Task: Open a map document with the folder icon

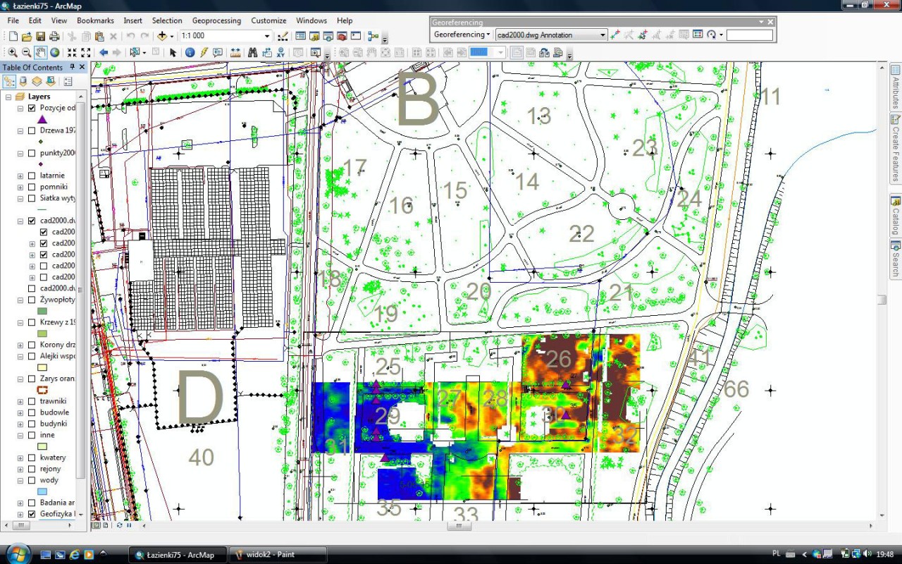Action: pyautogui.click(x=27, y=36)
